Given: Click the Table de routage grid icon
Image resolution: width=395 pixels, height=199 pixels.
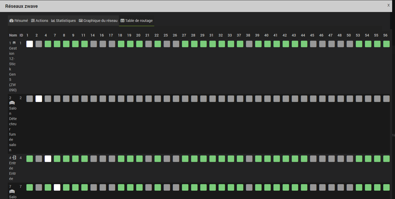Looking at the screenshot, I should [x=122, y=21].
